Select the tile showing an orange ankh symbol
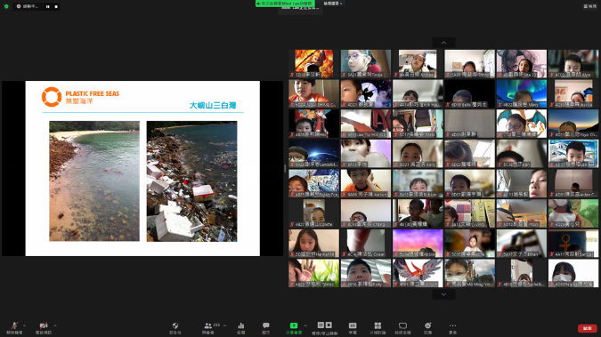This screenshot has height=337, width=601. [573, 243]
